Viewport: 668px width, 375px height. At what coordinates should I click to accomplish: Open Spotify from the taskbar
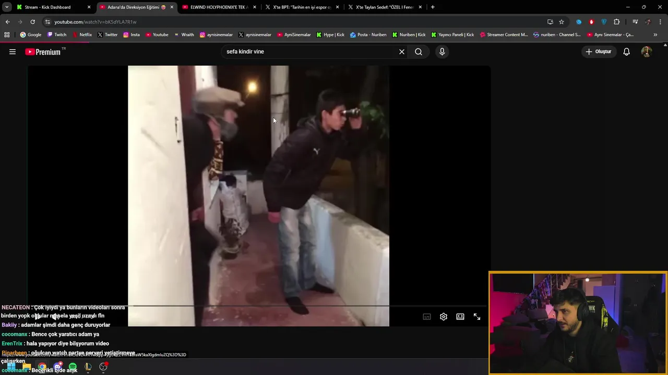click(x=73, y=367)
